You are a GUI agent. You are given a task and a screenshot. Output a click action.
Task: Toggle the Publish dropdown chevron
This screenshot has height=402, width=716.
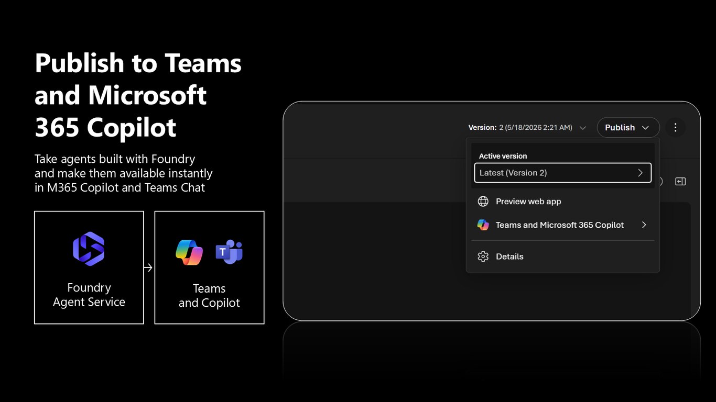tap(645, 128)
